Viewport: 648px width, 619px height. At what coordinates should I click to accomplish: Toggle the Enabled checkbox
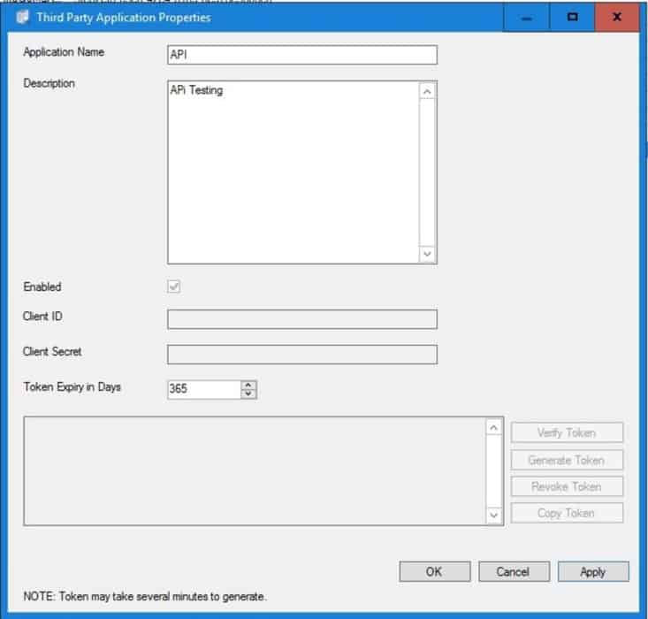(x=174, y=287)
